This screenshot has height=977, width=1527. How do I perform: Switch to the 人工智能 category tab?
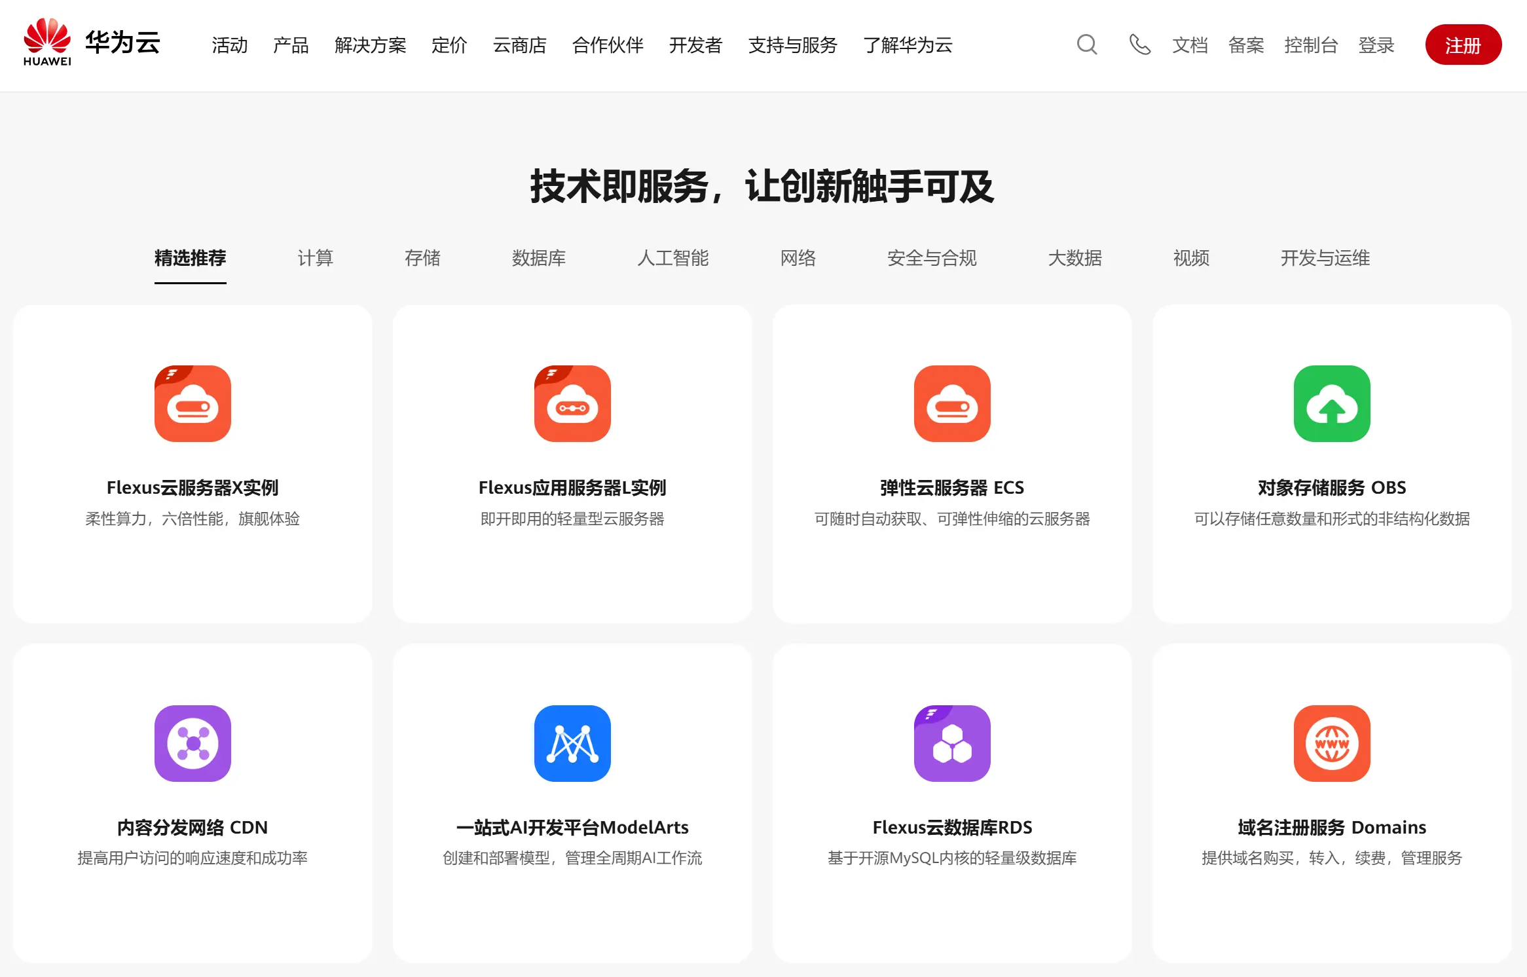673,259
